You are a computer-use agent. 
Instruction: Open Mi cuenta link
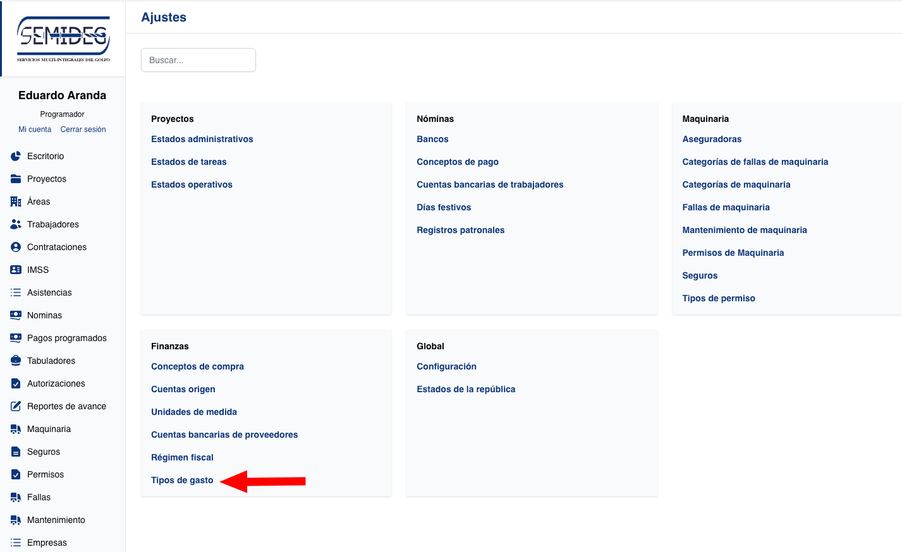[35, 129]
